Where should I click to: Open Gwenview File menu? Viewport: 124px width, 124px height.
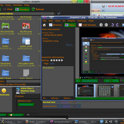(45, 21)
